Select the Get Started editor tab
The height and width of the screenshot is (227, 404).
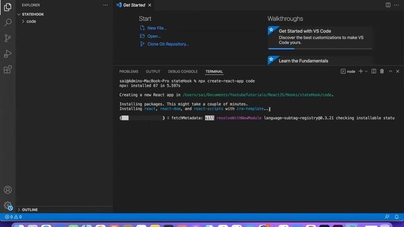tap(134, 5)
